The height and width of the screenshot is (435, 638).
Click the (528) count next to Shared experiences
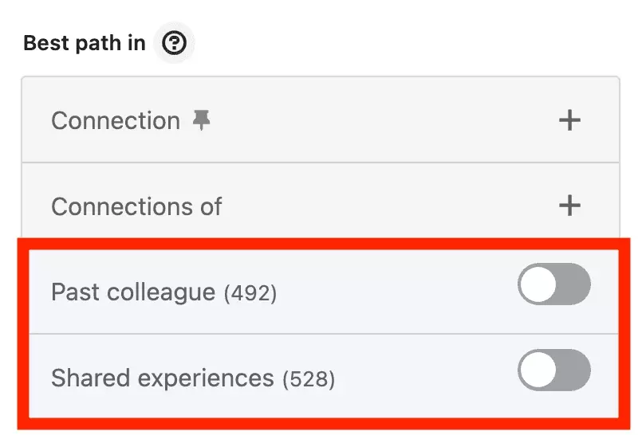tap(309, 379)
